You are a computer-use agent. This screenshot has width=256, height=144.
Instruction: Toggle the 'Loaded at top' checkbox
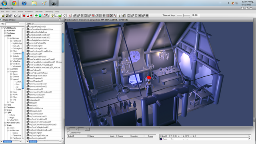pyautogui.click(x=68, y=132)
